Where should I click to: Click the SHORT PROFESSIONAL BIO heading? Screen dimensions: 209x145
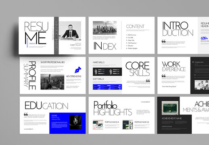(52, 62)
